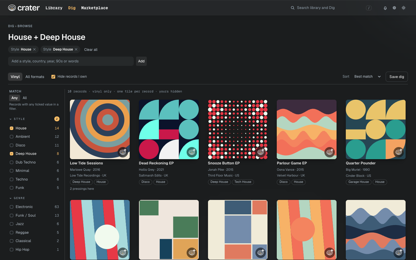Open the Marketplace nav item

pyautogui.click(x=94, y=8)
